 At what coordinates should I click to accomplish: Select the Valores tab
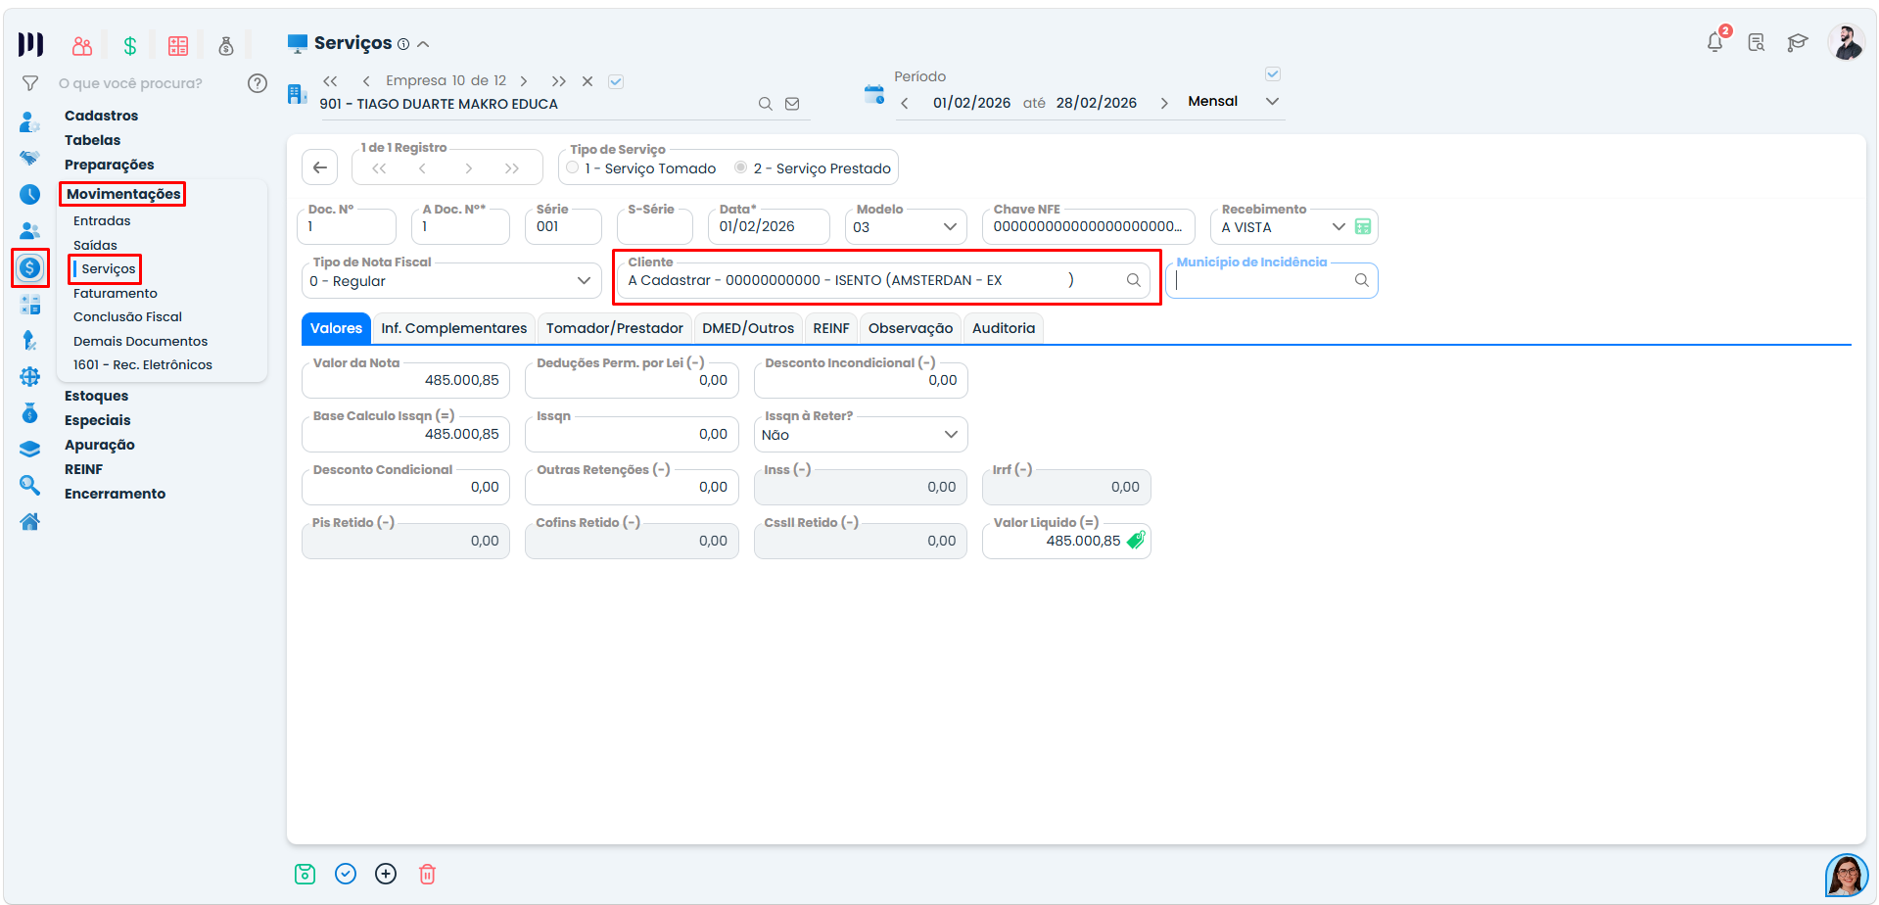(x=336, y=328)
